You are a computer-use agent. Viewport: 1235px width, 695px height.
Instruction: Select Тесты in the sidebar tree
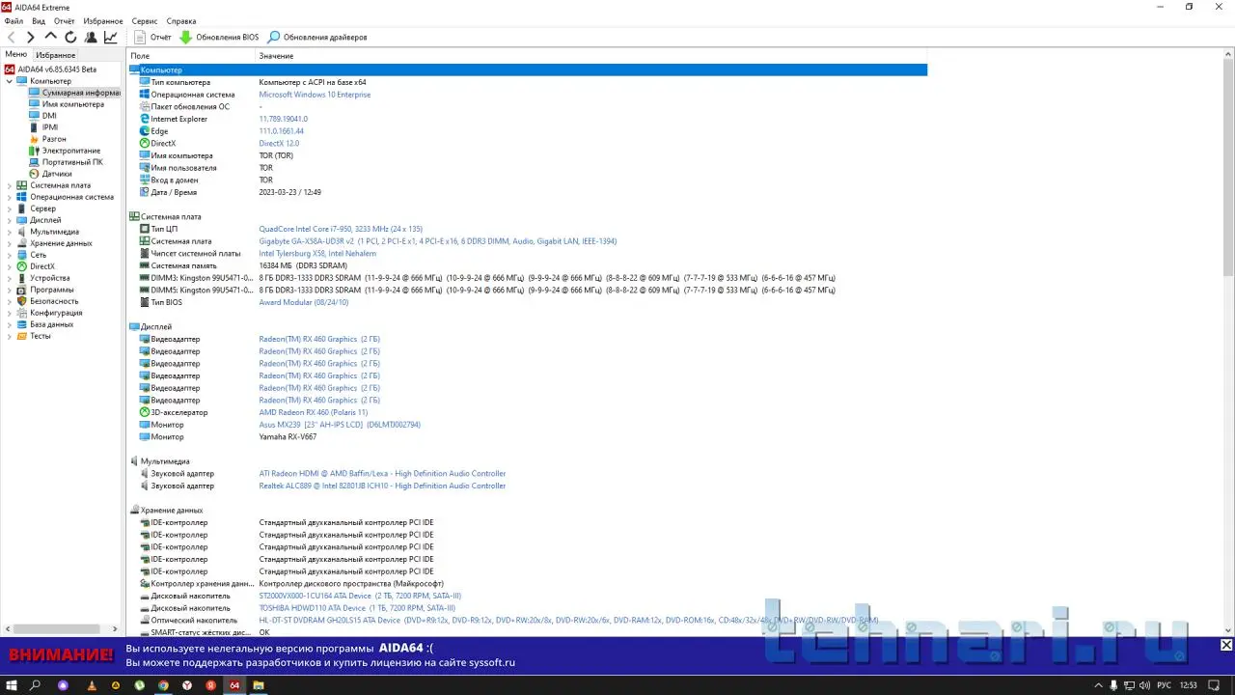[40, 336]
